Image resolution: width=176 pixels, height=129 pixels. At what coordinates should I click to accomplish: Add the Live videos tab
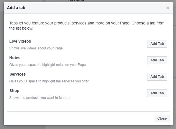pyautogui.click(x=157, y=44)
